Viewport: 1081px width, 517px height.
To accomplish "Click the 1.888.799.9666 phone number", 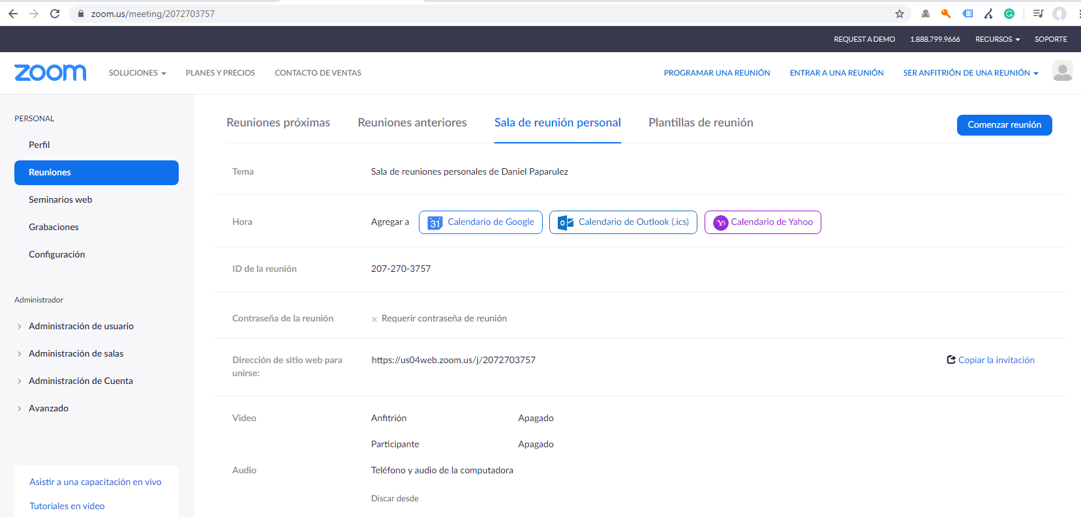I will (935, 39).
